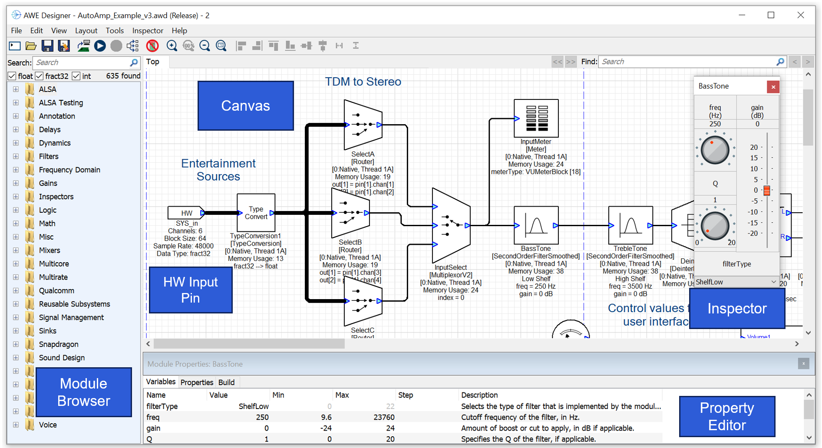Click the gray stop circle icon
Screen dimensions: 822x448
(116, 46)
